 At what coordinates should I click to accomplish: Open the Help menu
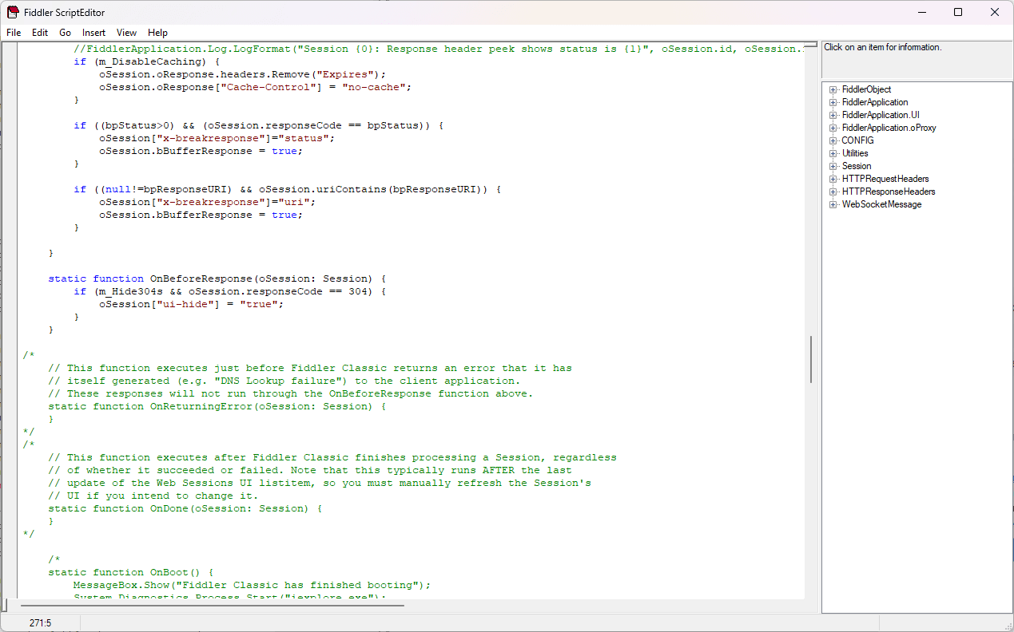coord(158,33)
